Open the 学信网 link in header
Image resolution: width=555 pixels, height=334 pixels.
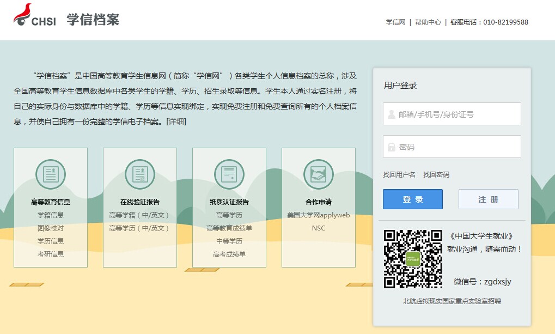point(395,22)
